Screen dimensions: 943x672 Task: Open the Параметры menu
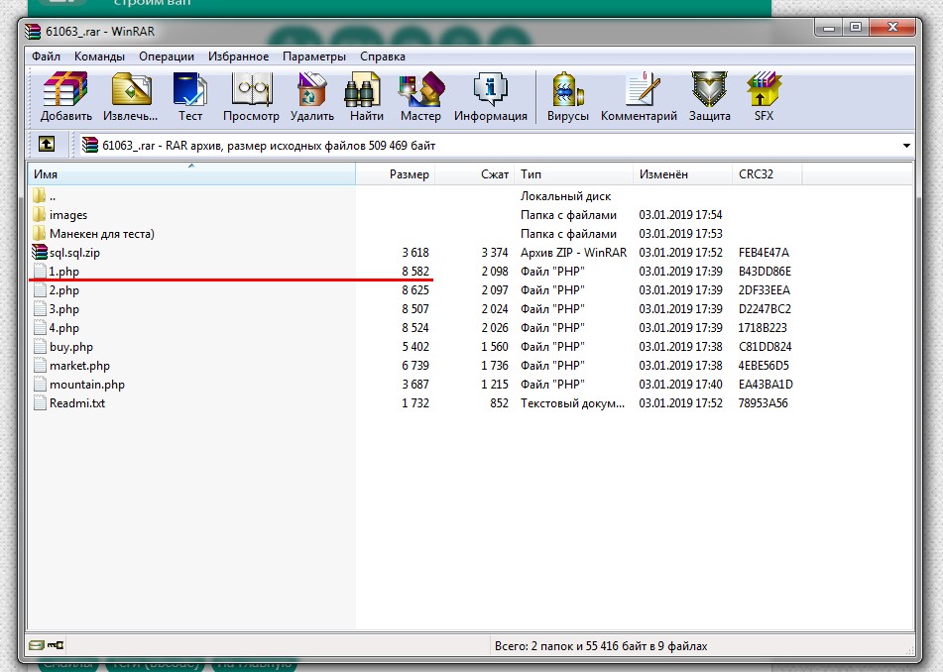click(314, 56)
